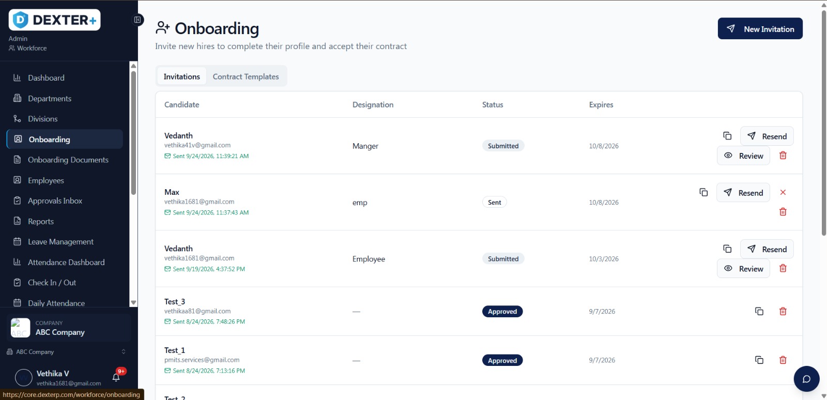This screenshot has height=400, width=827.
Task: Copy link for Vedanth Employee row
Action: [727, 249]
